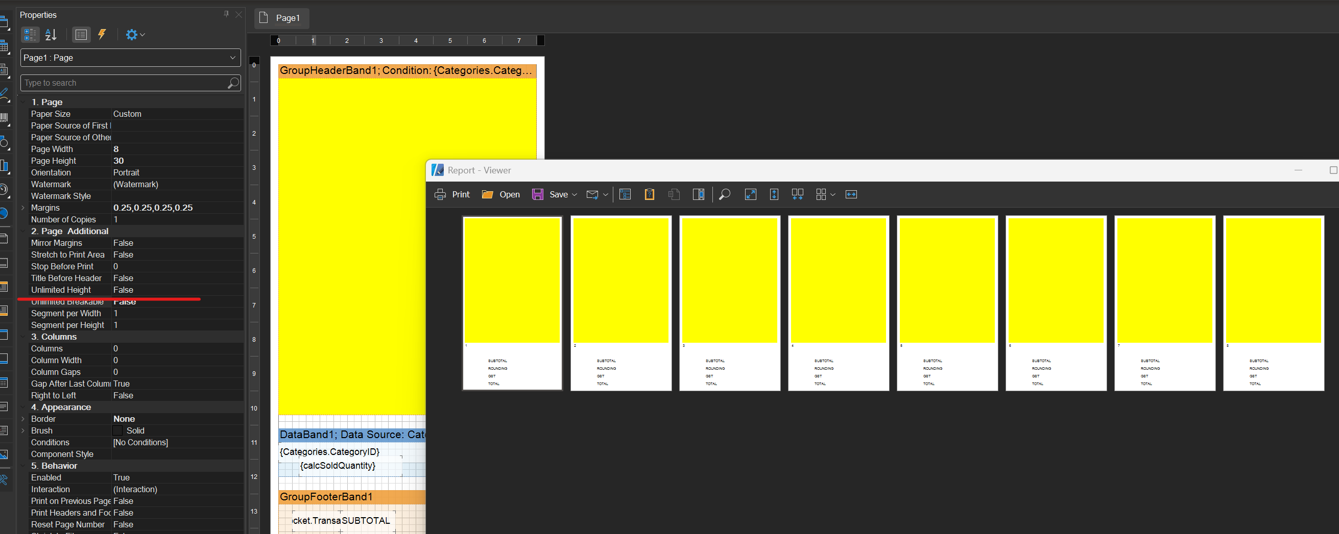
Task: Select page 8 thumbnail in the viewer
Action: click(1274, 302)
